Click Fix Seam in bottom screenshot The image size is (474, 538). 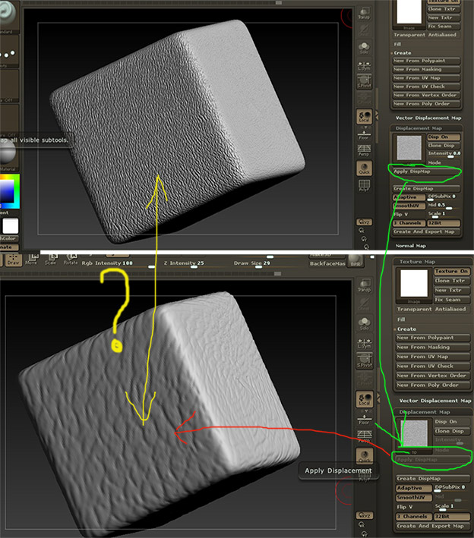tap(452, 300)
